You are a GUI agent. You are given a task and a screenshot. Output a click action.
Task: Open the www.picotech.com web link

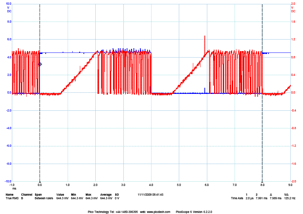157,212
